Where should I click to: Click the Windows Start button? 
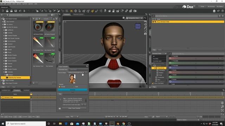(3, 124)
